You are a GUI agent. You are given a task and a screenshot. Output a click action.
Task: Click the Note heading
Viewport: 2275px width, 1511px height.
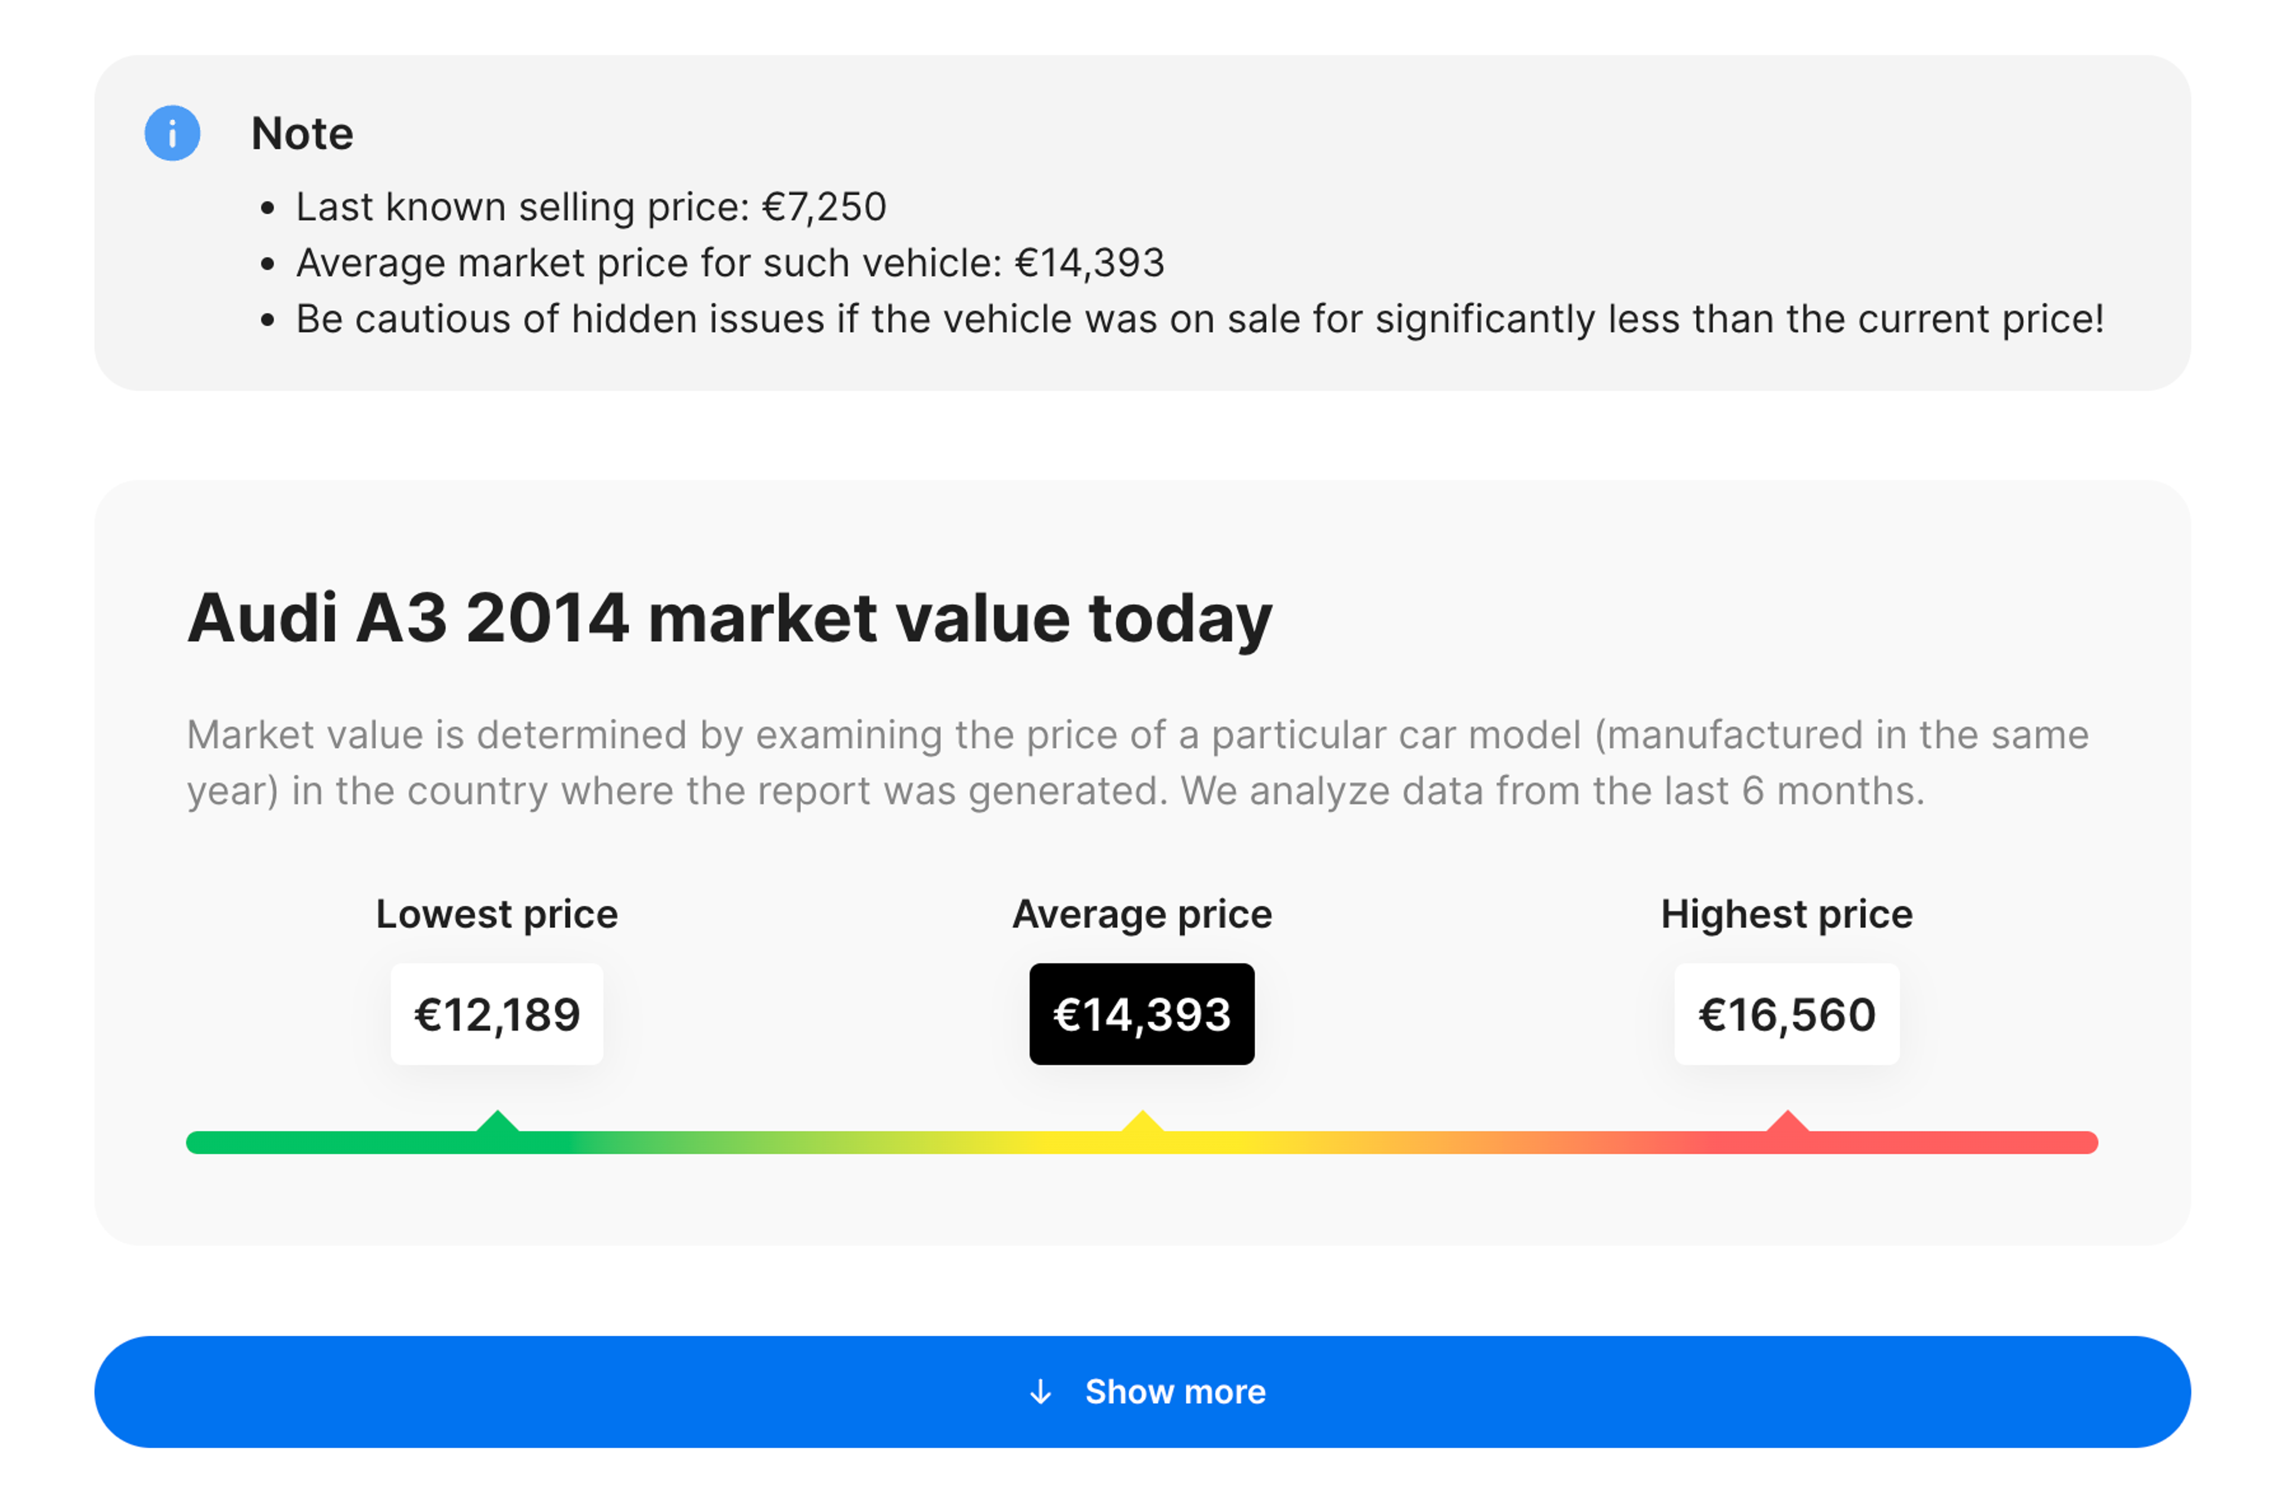pyautogui.click(x=302, y=133)
